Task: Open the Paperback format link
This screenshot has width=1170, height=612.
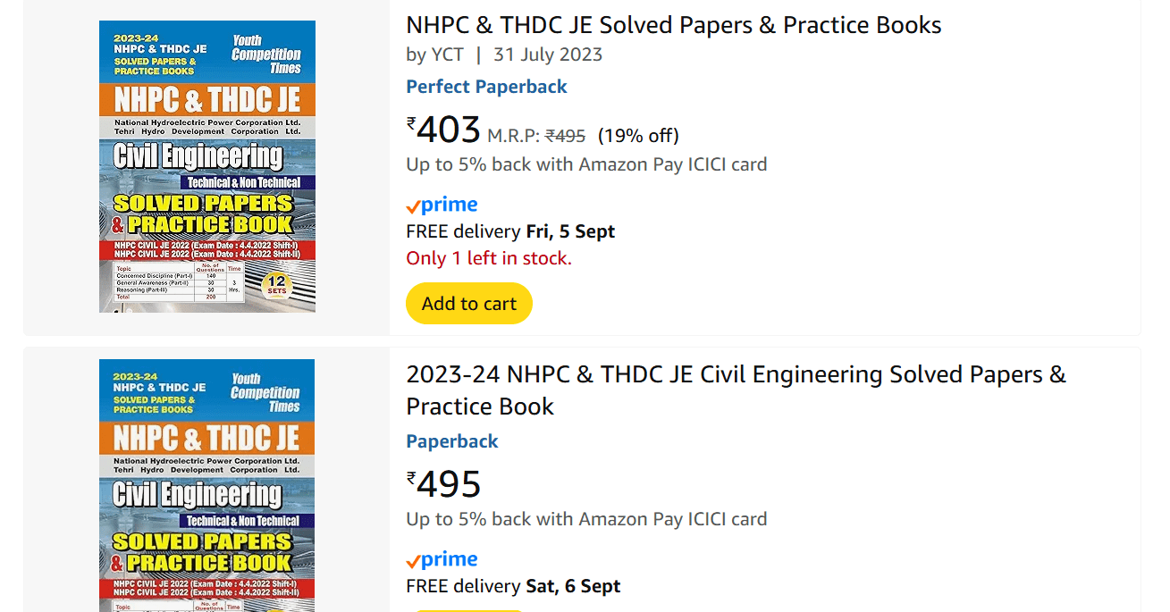Action: pos(452,440)
